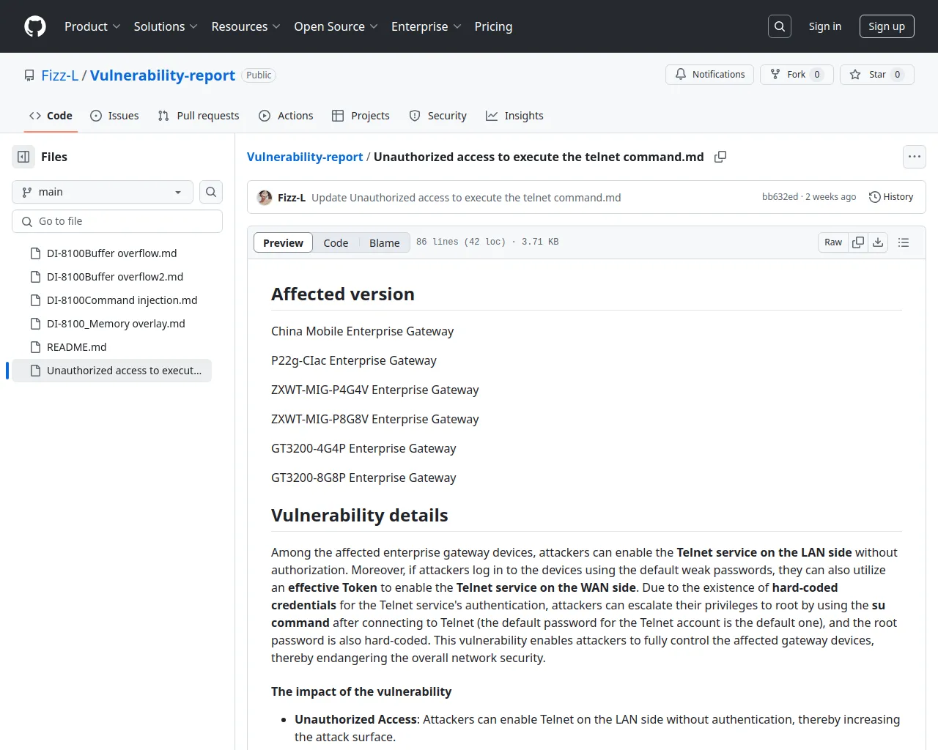Viewport: 938px width, 750px height.
Task: Click Fizz-L author avatar
Action: coord(265,198)
